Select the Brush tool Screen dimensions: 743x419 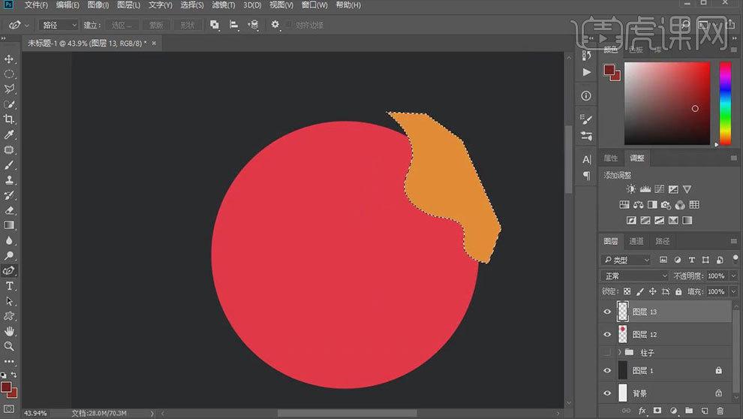pos(9,165)
